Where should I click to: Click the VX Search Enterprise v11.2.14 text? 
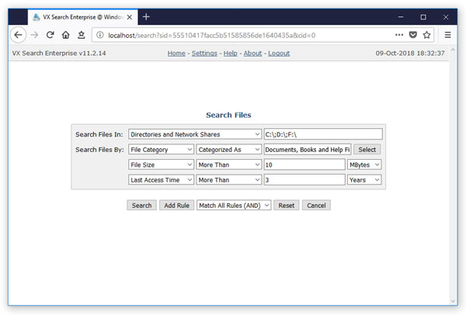(59, 53)
